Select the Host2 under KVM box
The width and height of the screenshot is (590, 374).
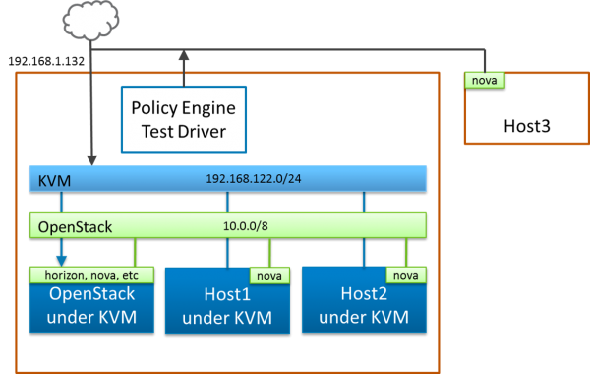(364, 300)
